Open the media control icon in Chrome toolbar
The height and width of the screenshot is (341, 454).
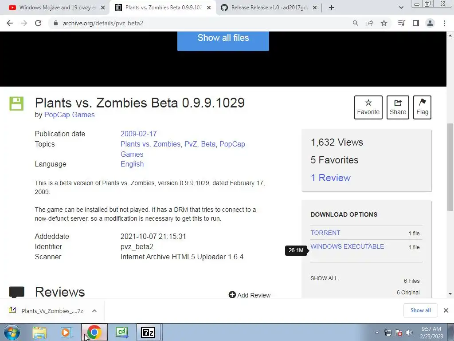point(401,23)
